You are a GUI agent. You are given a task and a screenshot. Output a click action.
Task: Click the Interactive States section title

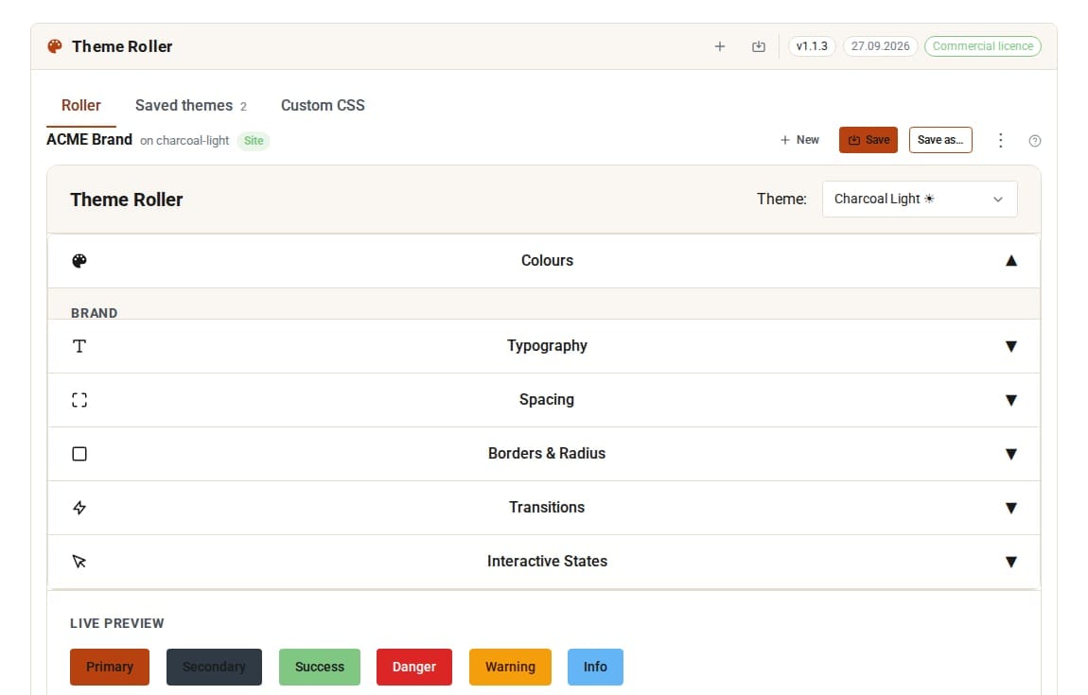click(548, 562)
